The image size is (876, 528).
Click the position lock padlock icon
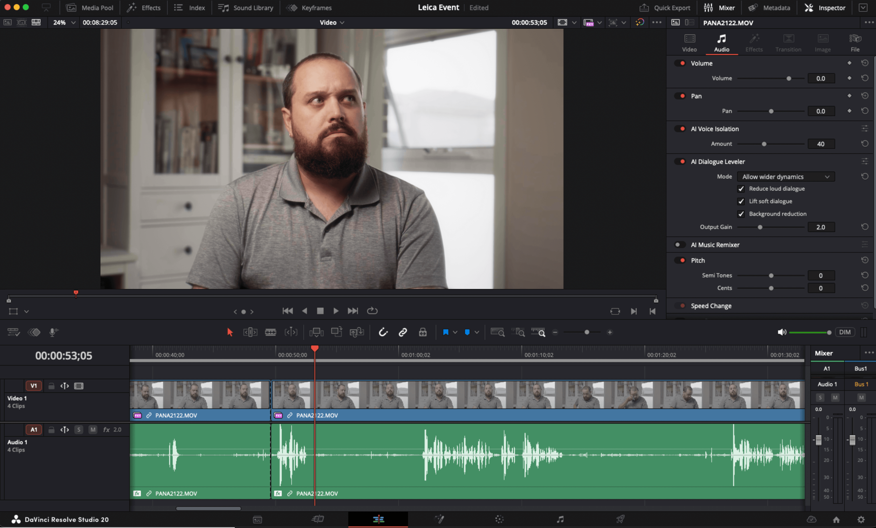tap(422, 332)
